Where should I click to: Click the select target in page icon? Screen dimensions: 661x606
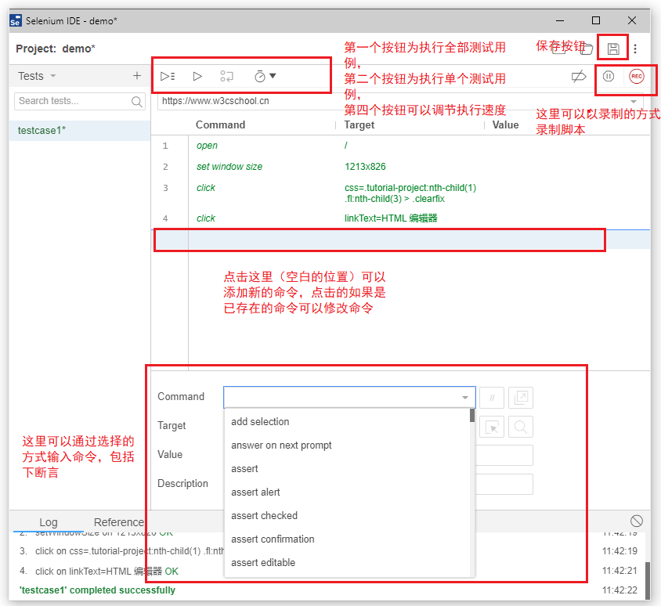[x=492, y=427]
